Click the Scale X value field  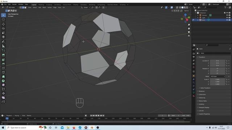pyautogui.click(x=217, y=79)
